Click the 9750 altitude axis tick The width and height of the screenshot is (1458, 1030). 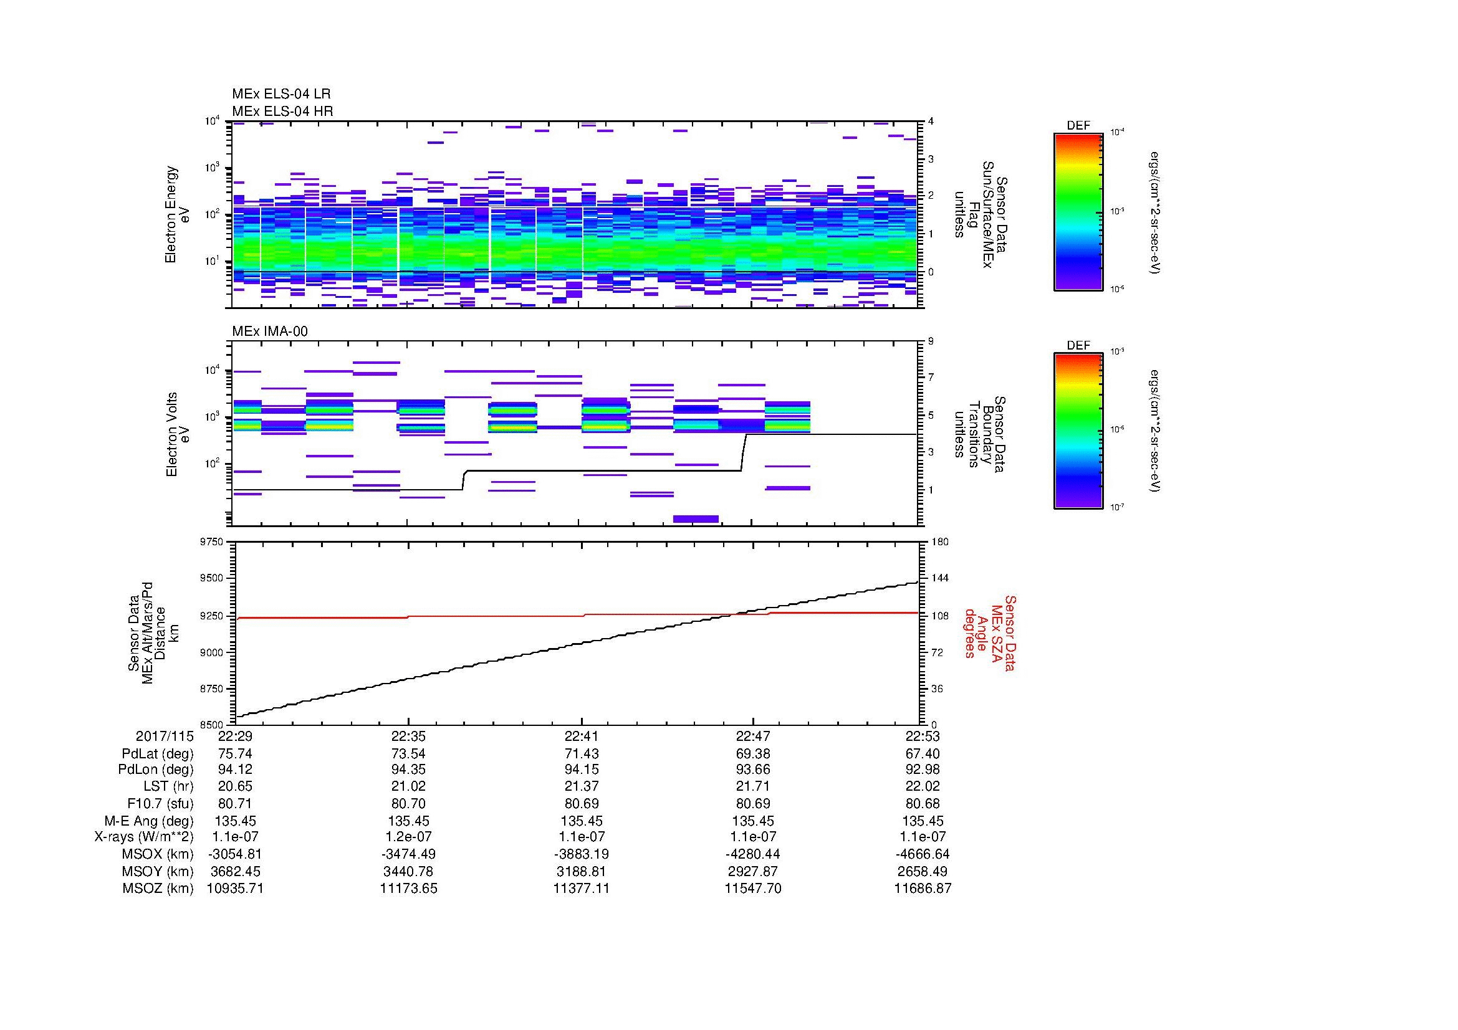213,541
